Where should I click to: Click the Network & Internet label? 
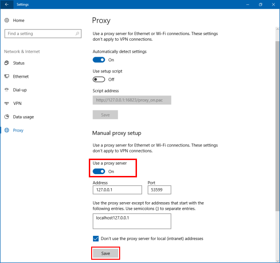coord(22,51)
